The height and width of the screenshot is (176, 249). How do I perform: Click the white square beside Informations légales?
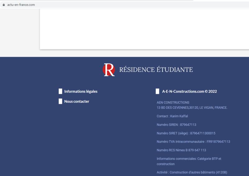point(60,91)
